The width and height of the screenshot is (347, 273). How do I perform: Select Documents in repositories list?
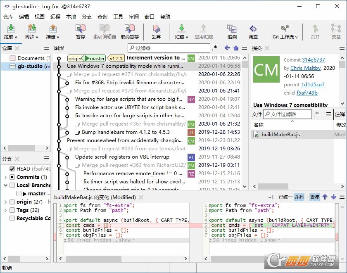pos(26,58)
